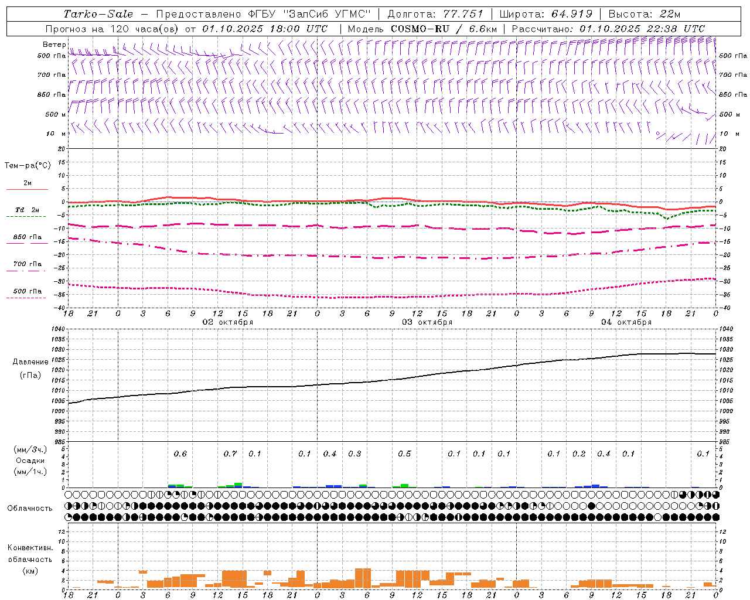Select the 'Долгота: 77.751' longitude text
Viewport: 750px width, 600px height.
tap(435, 14)
